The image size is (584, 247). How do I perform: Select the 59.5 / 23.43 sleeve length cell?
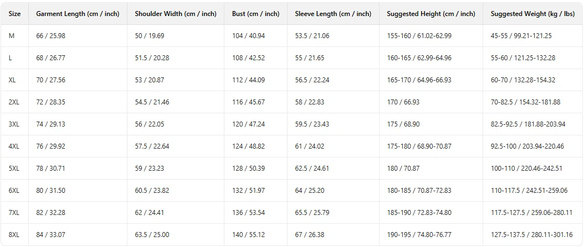pyautogui.click(x=312, y=124)
